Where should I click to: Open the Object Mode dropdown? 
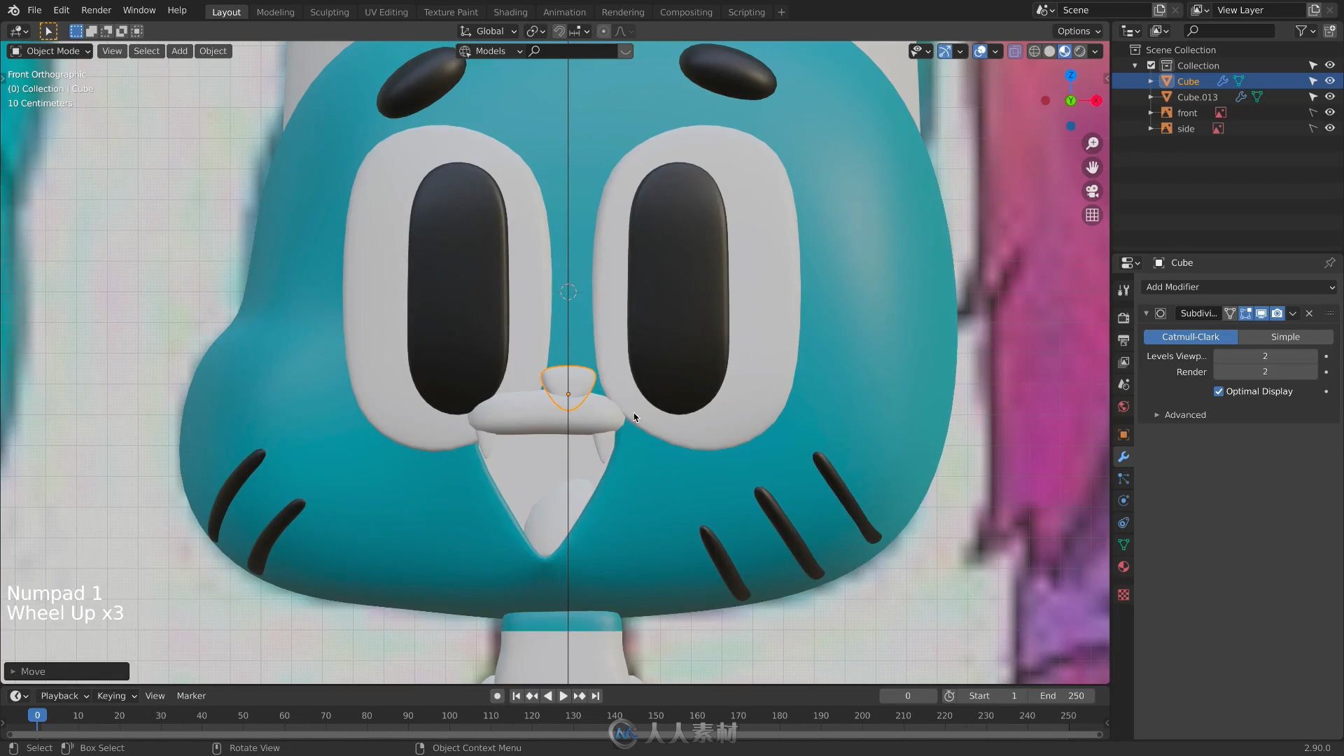[x=50, y=51]
